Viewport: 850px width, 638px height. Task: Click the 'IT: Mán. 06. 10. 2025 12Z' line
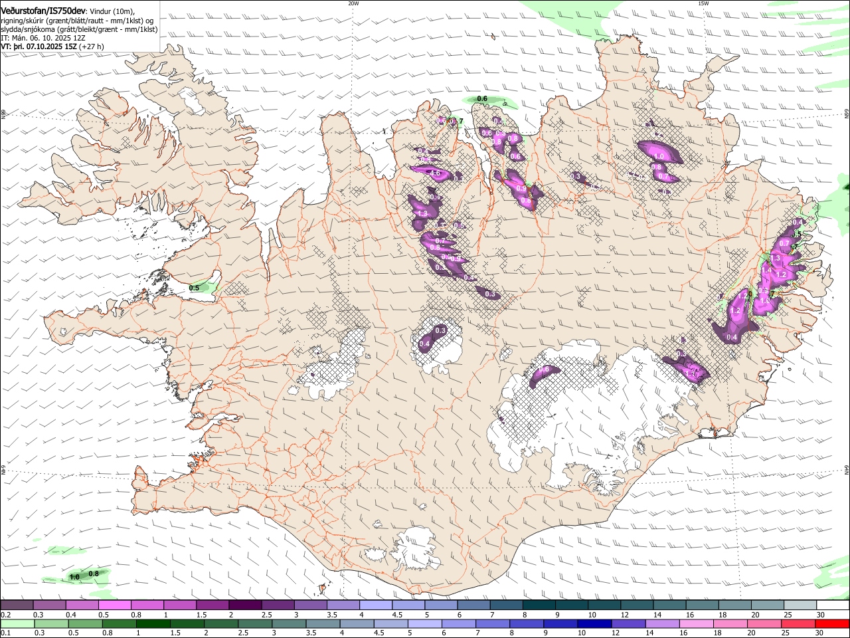pos(42,39)
